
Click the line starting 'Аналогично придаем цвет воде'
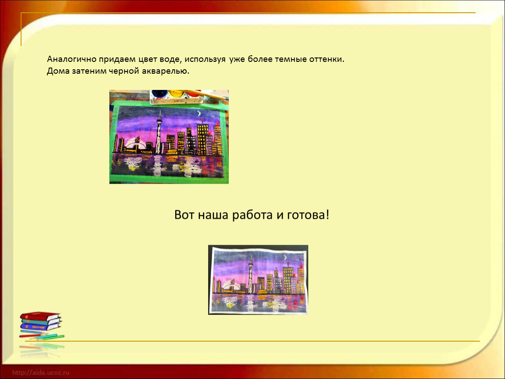point(195,59)
